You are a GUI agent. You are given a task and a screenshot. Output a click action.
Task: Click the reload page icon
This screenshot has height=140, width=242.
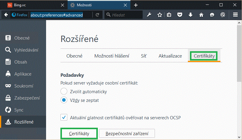(x=97, y=15)
